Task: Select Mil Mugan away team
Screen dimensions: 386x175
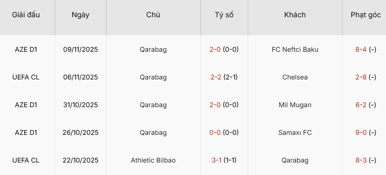Action: click(x=295, y=105)
